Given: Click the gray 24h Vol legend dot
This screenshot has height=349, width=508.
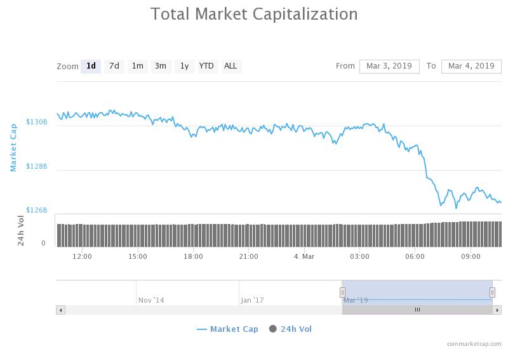Looking at the screenshot, I should [273, 329].
